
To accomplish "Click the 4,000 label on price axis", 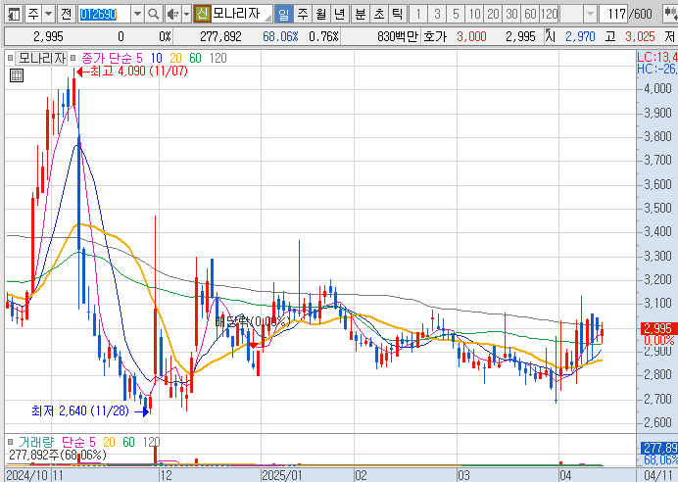I will pos(657,88).
